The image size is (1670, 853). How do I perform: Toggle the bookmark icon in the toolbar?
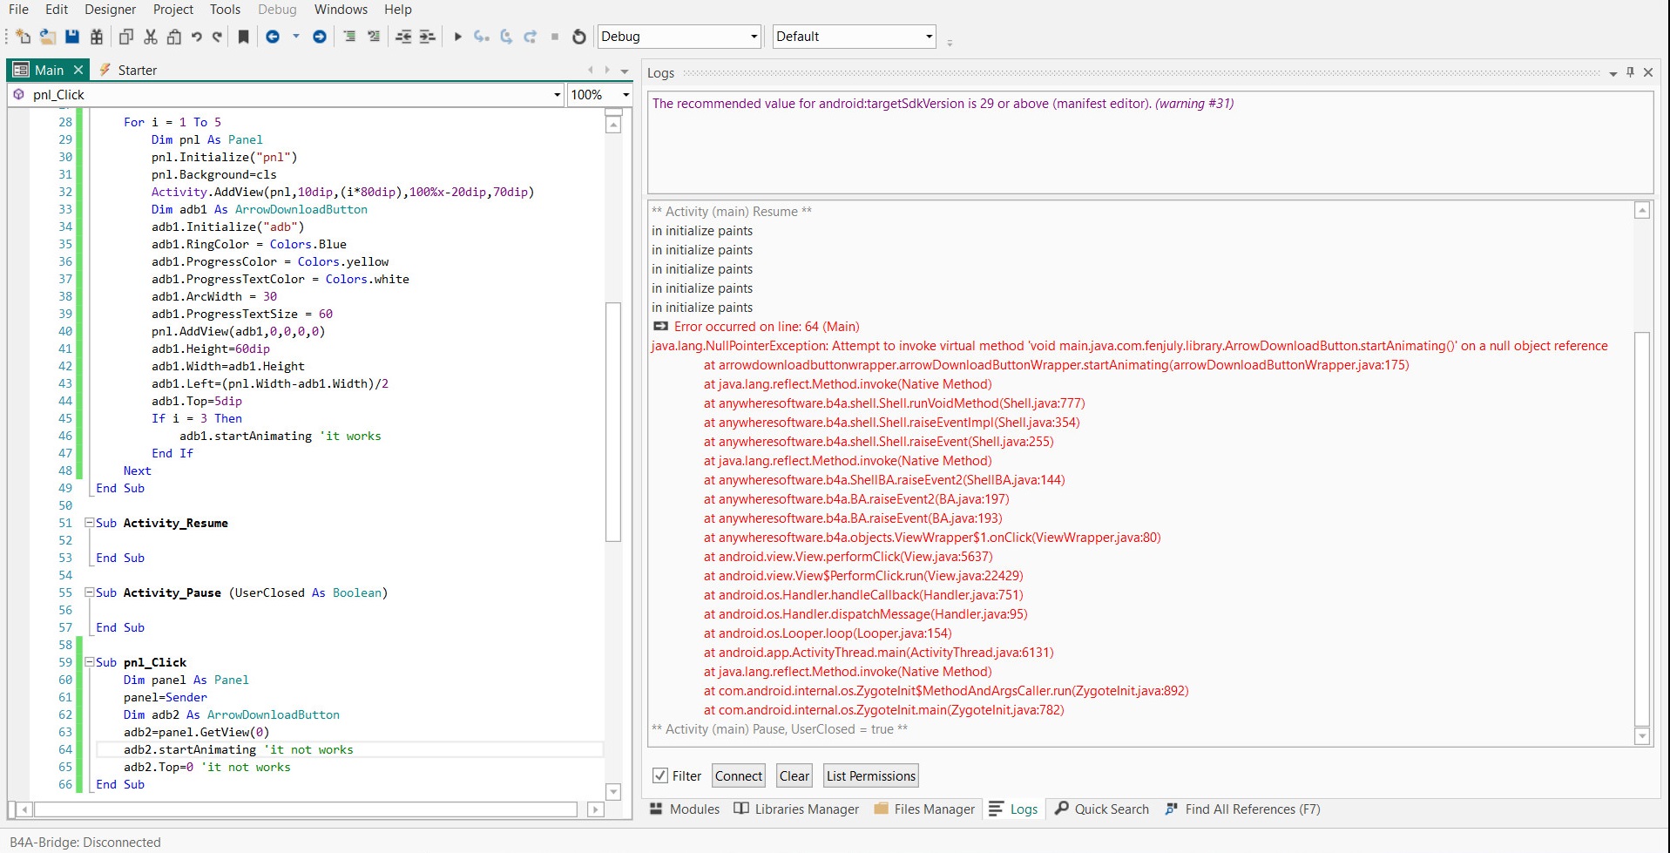coord(244,37)
